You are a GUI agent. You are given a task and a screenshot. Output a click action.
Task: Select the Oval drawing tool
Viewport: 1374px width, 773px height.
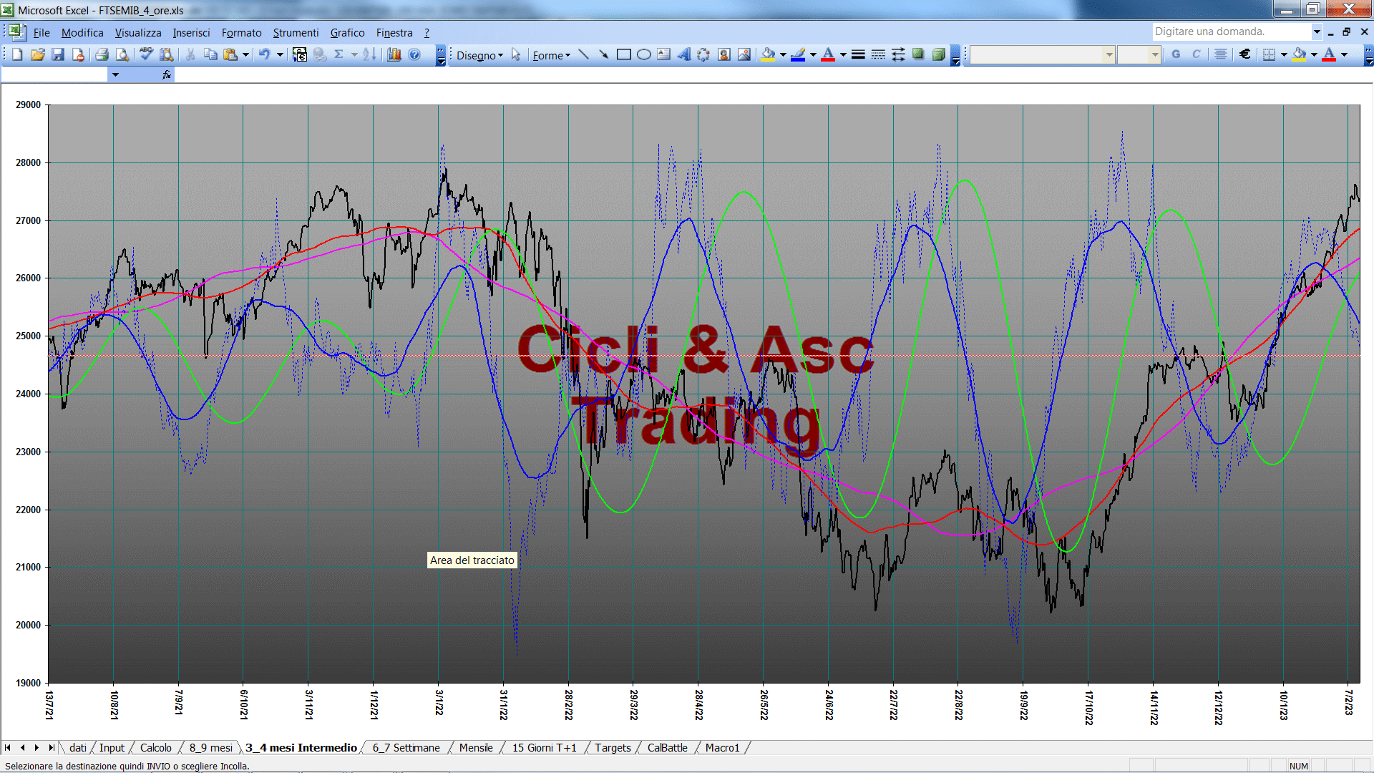point(644,54)
